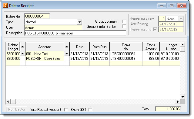
Task: Open the Debtor Ledger lookup in header
Action: 22,47
